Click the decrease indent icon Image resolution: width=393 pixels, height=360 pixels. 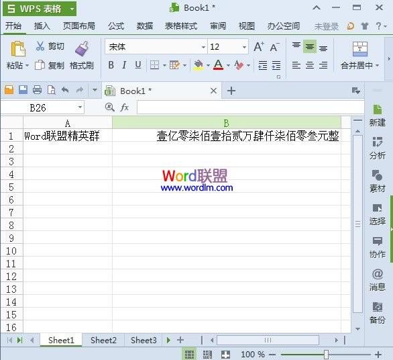263,65
